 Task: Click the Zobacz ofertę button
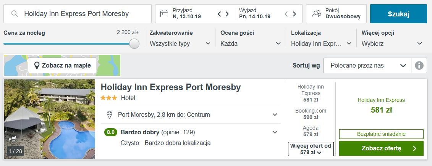point(381,148)
